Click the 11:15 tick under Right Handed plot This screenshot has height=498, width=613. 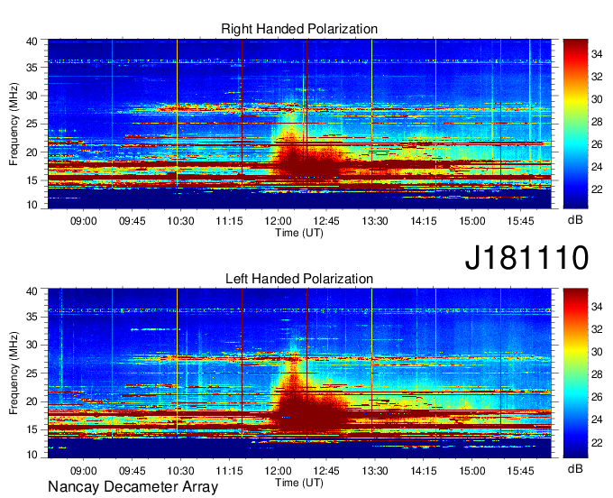click(x=229, y=221)
